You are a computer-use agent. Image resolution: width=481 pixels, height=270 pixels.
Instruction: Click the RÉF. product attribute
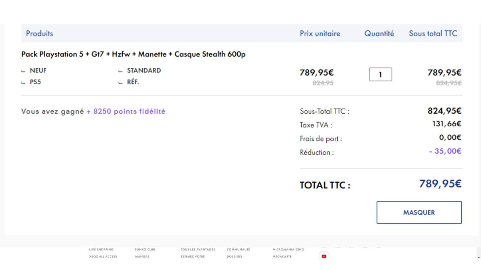tap(133, 82)
